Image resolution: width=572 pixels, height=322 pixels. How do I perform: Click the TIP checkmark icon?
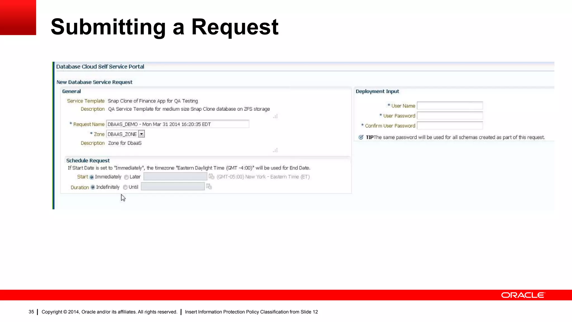coord(361,137)
